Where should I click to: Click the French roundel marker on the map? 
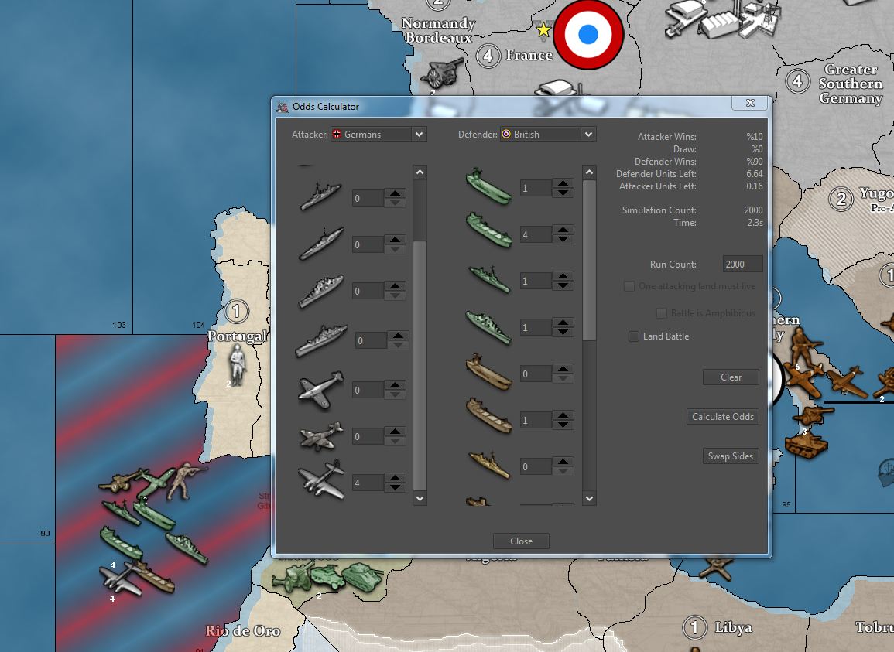(x=588, y=34)
